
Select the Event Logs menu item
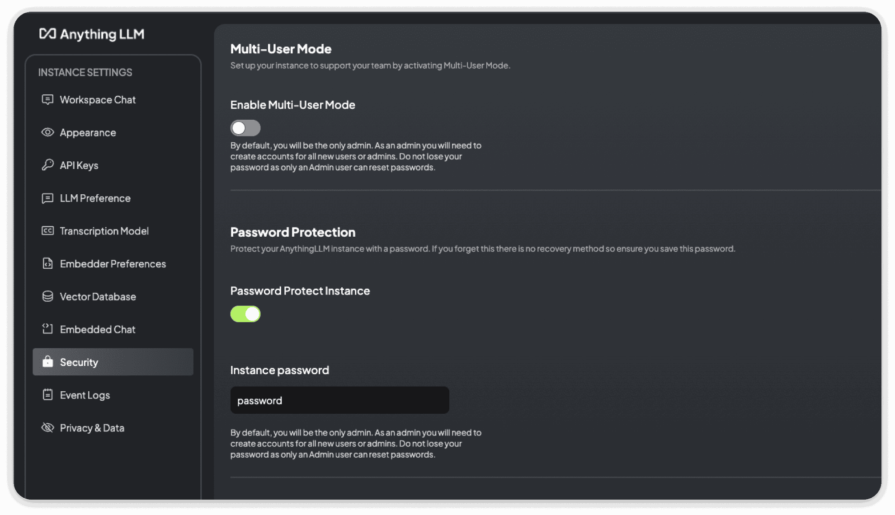pyautogui.click(x=85, y=394)
